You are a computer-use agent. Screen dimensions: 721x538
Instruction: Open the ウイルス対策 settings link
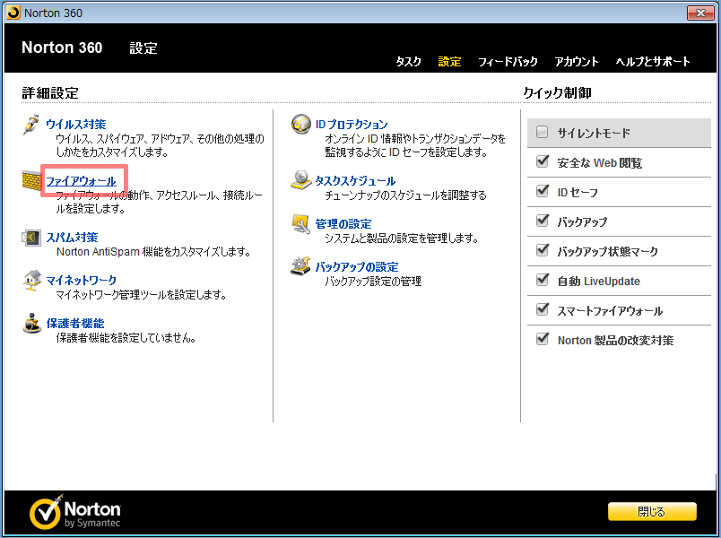point(76,124)
